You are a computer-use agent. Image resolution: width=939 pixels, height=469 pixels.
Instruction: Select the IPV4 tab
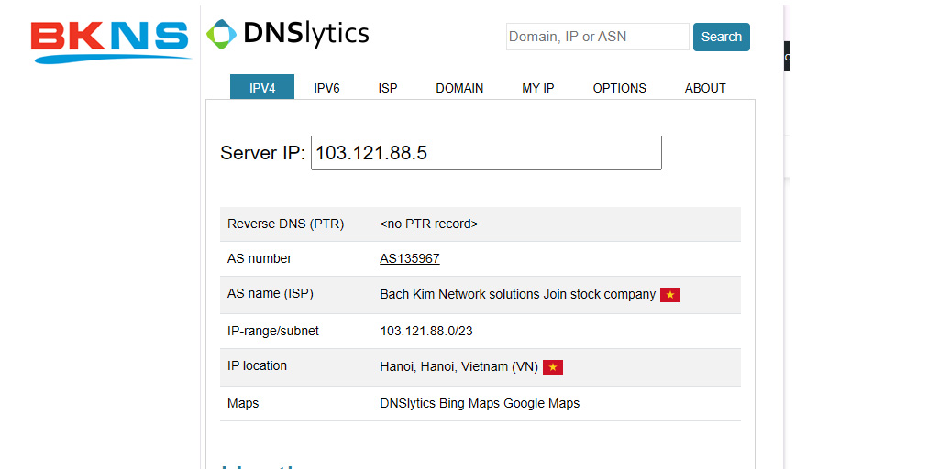[x=262, y=87]
